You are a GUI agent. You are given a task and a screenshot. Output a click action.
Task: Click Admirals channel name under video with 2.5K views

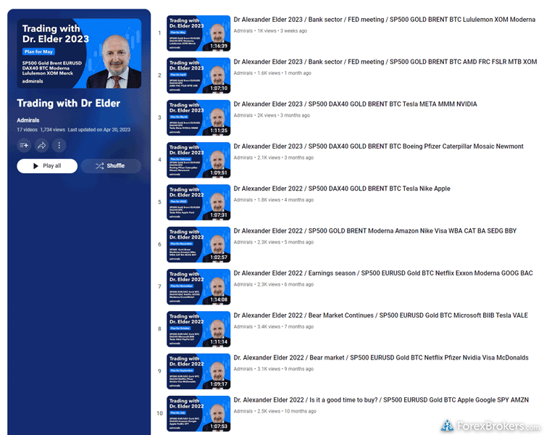coord(243,411)
